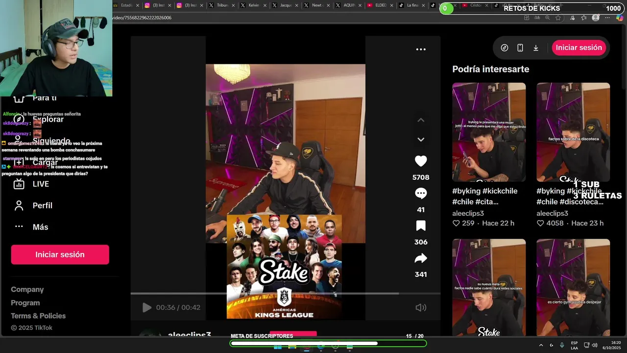Click the 5708 likes count

[421, 177]
